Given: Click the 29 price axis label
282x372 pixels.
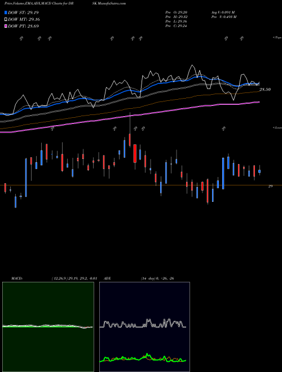Looking at the screenshot, I should click(x=270, y=187).
